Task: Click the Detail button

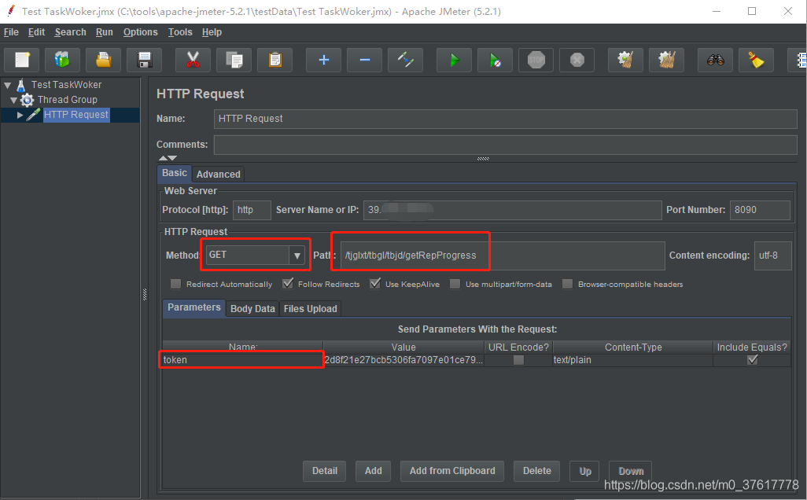Action: pyautogui.click(x=325, y=471)
